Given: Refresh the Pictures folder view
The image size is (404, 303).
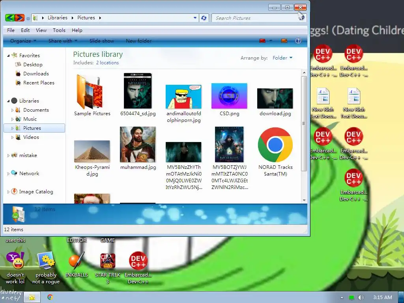Looking at the screenshot, I should click(204, 18).
